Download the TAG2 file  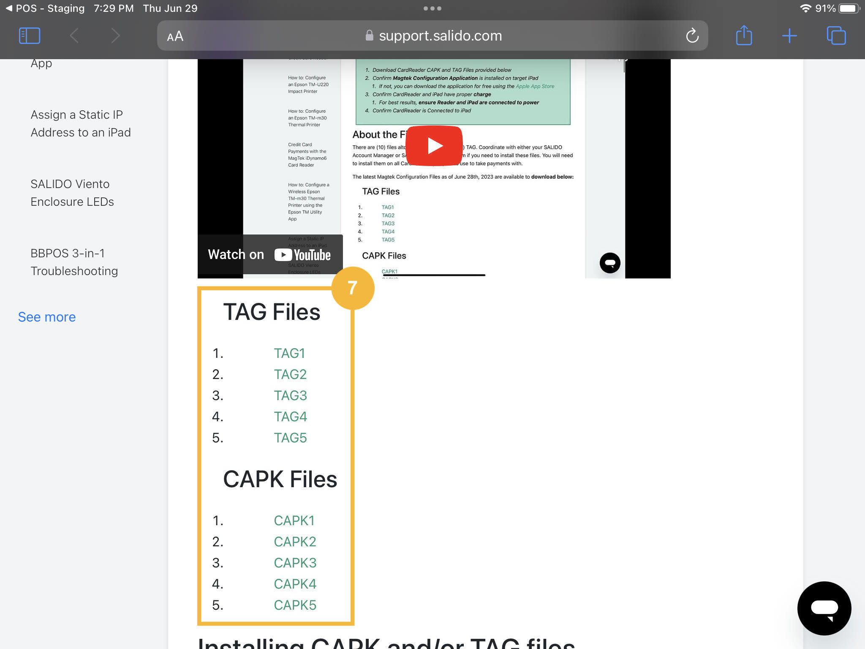pyautogui.click(x=290, y=374)
